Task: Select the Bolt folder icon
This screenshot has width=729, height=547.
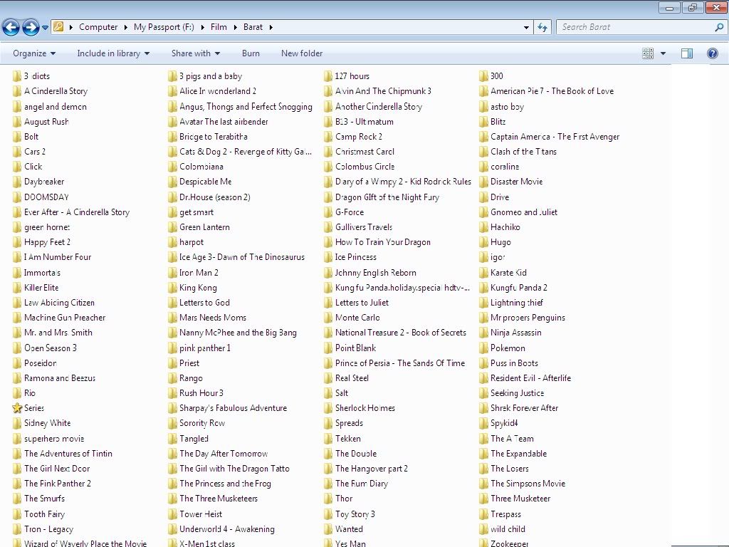Action: pyautogui.click(x=17, y=136)
